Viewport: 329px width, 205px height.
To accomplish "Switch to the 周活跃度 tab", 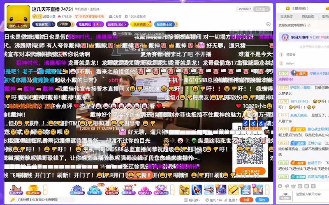I will (x=308, y=16).
